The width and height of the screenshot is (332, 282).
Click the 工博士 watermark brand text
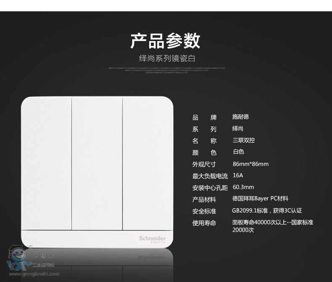(x=43, y=256)
